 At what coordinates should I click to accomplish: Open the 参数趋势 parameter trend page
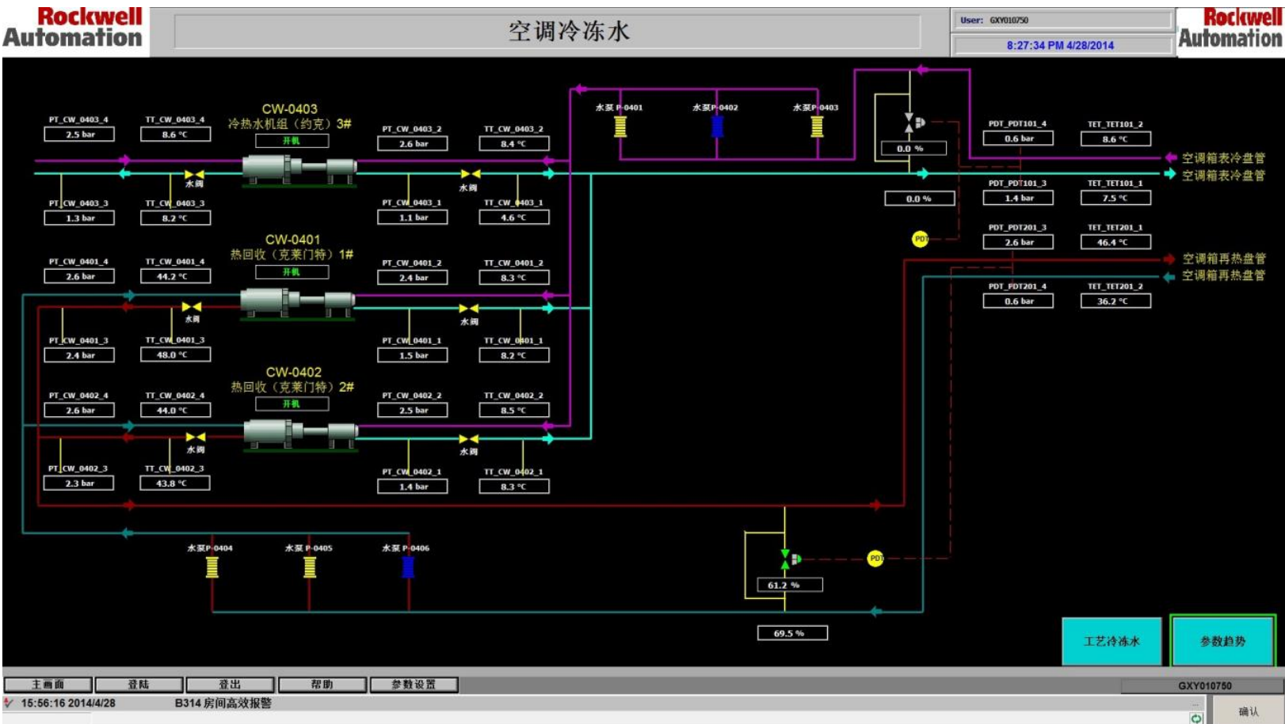pos(1222,642)
